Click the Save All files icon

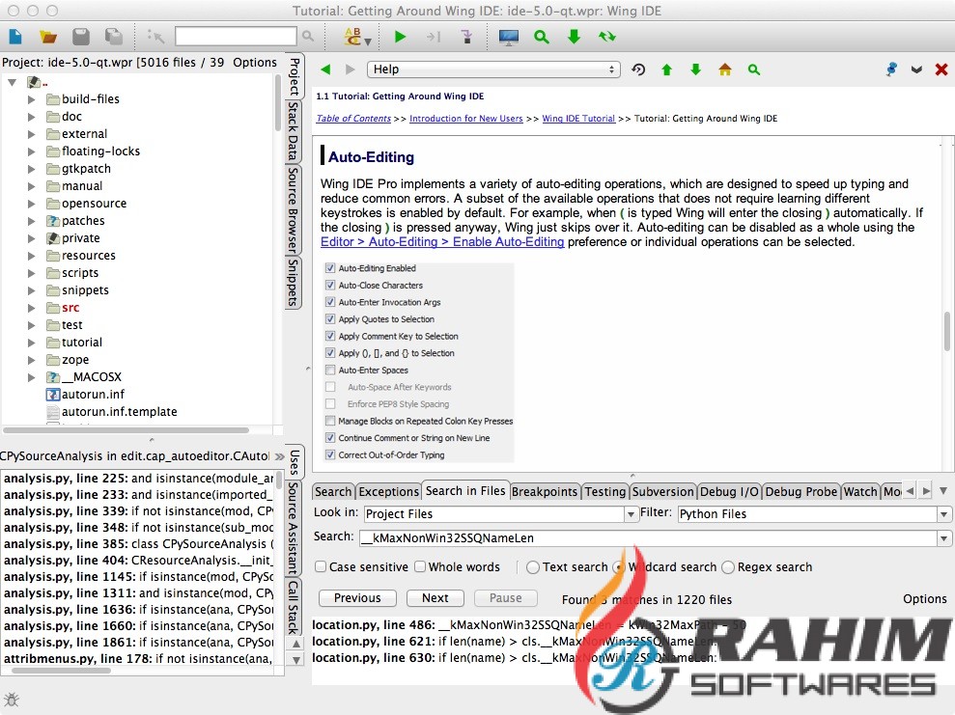(x=114, y=37)
